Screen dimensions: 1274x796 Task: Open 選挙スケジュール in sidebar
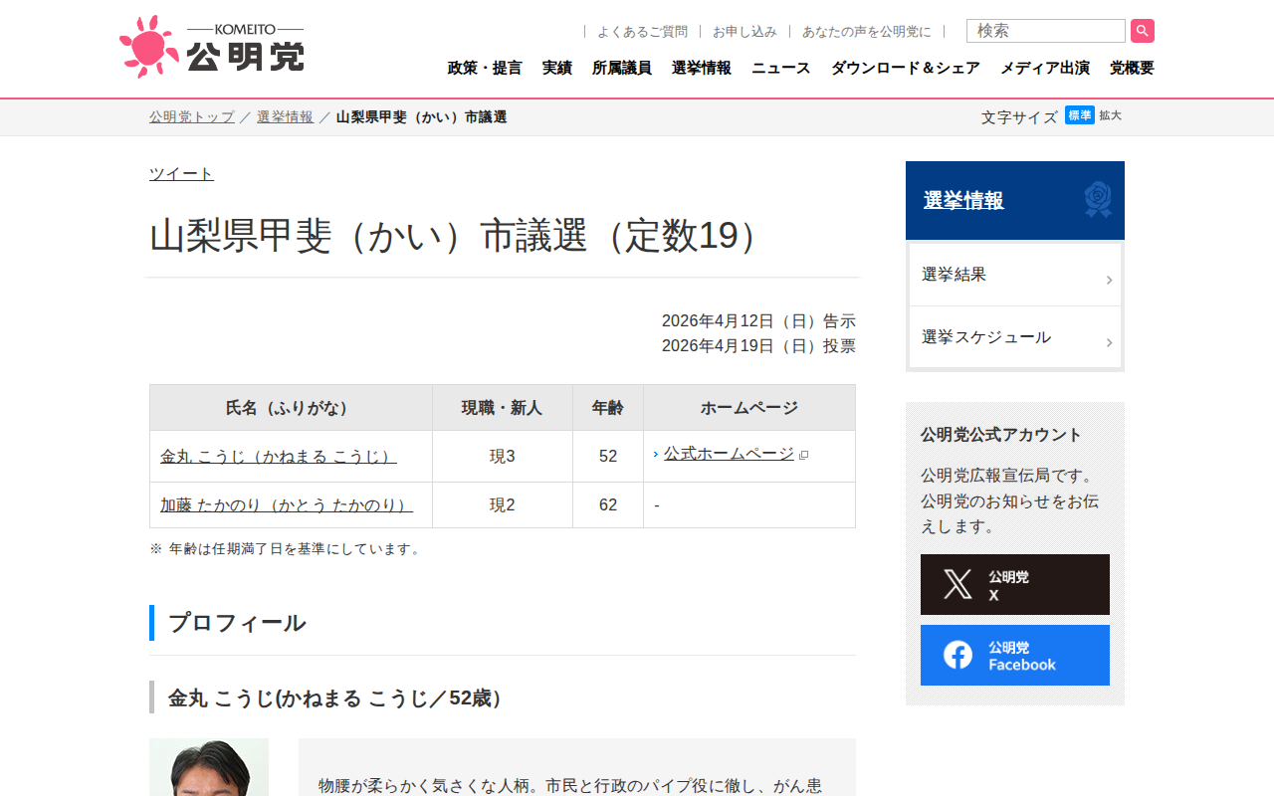pyautogui.click(x=1015, y=337)
